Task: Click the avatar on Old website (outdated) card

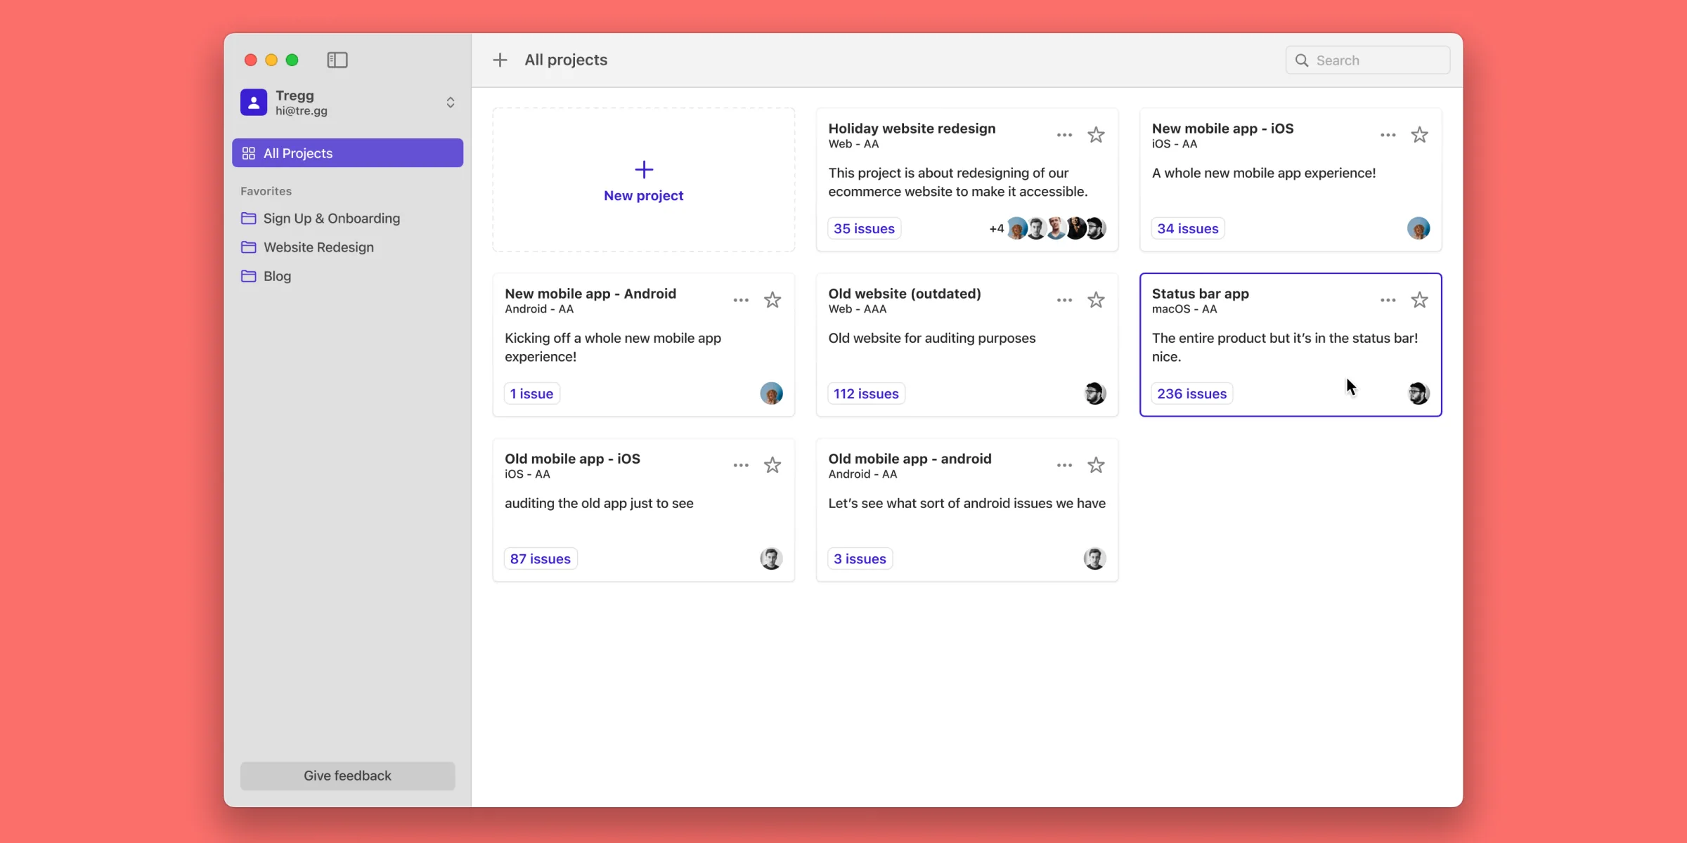Action: tap(1095, 393)
